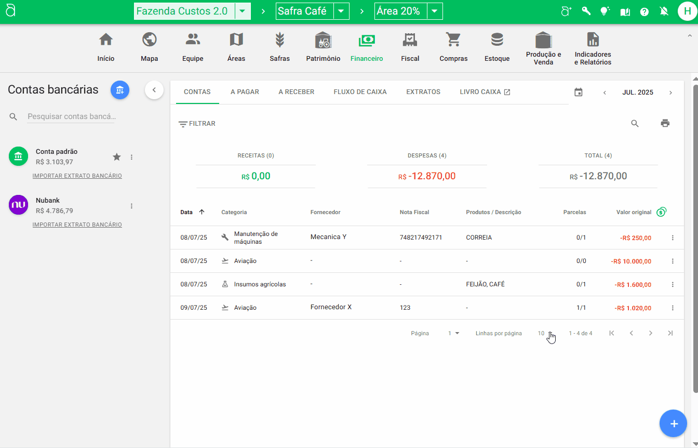Click the add bank account icon
698x448 pixels.
(x=120, y=90)
